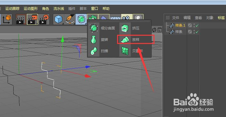Click the Render Active View clapperboard icon
226x117 pixels.
pyautogui.click(x=21, y=19)
